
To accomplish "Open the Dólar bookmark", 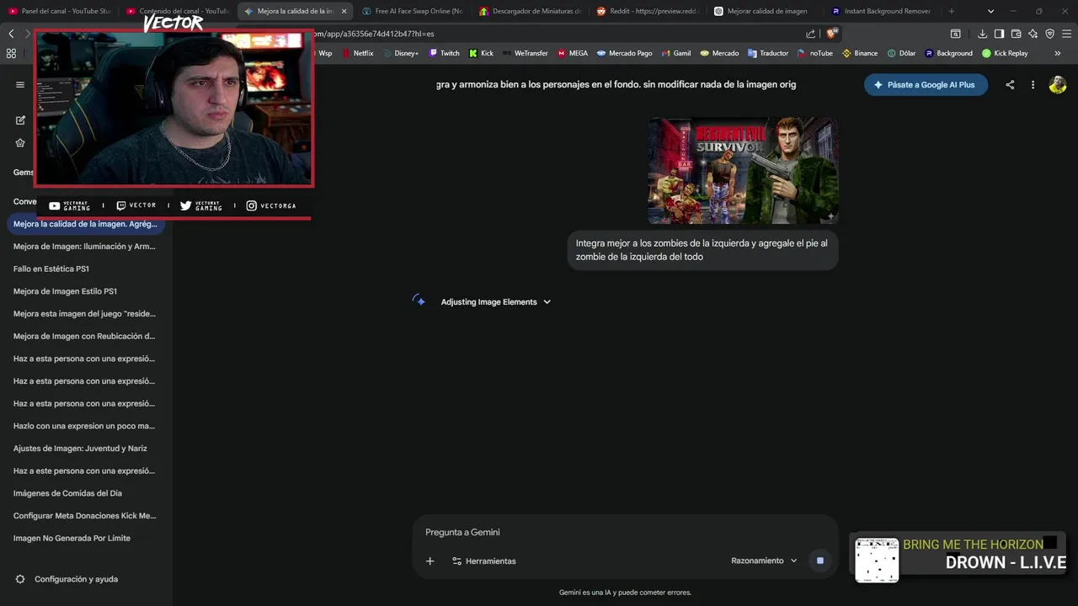I will [901, 53].
